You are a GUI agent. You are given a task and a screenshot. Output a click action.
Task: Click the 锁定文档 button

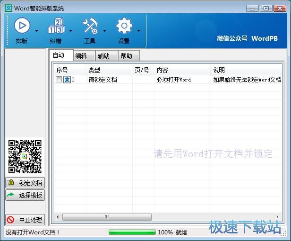[25, 183]
